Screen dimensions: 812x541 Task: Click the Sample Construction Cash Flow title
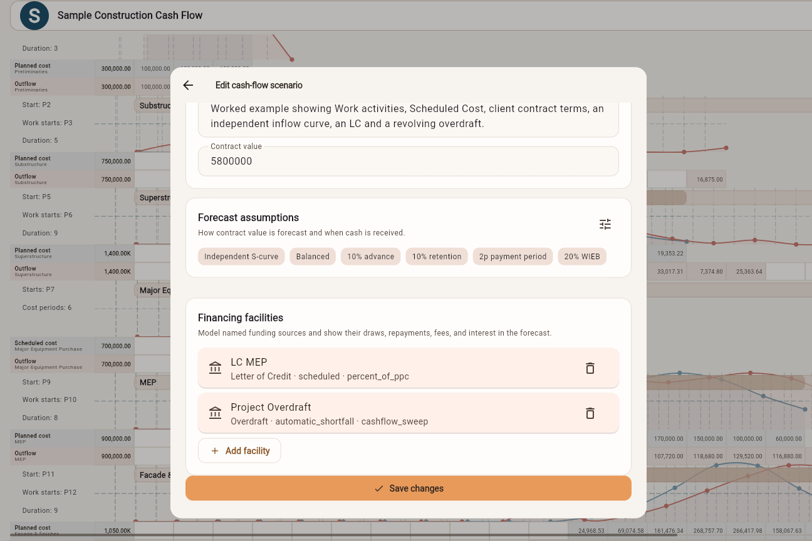[130, 15]
